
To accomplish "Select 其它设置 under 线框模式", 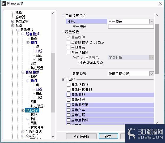I will pos(37,68).
